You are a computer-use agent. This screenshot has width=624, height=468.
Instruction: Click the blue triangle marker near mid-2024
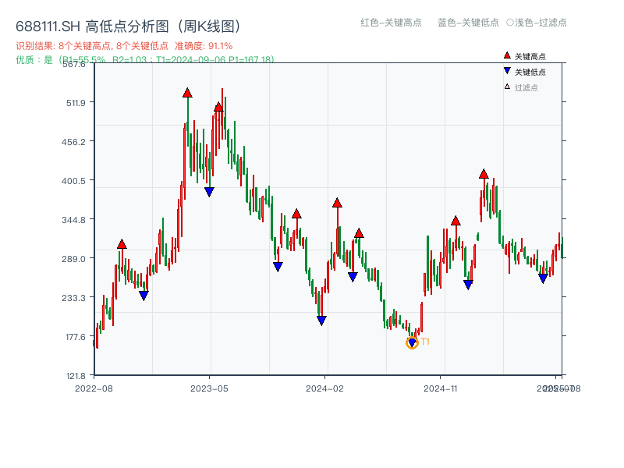click(x=353, y=275)
